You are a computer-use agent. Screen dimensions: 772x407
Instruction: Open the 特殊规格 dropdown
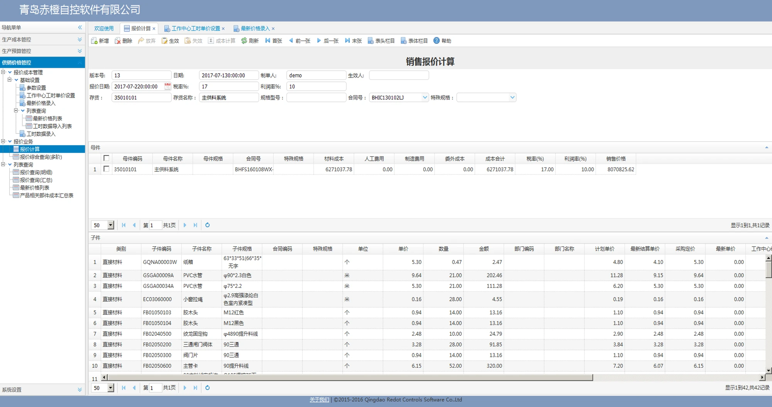[x=512, y=98]
